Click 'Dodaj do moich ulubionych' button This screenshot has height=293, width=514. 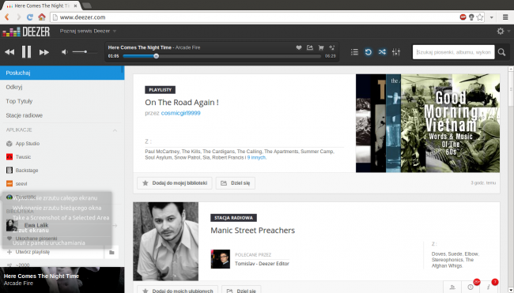coord(178,290)
